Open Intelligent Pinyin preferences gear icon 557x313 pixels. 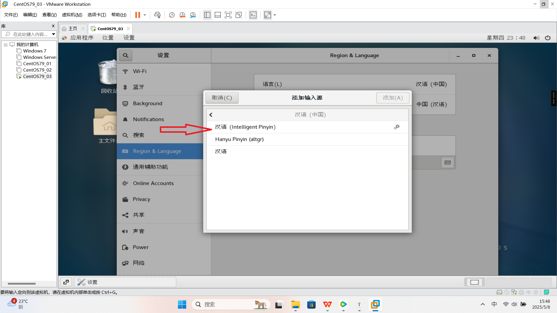click(397, 127)
